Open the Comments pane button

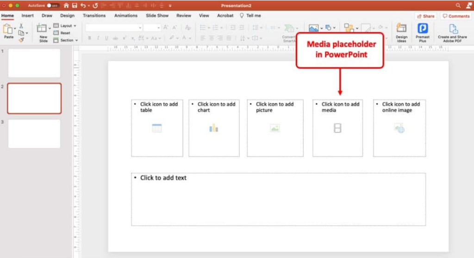[456, 16]
